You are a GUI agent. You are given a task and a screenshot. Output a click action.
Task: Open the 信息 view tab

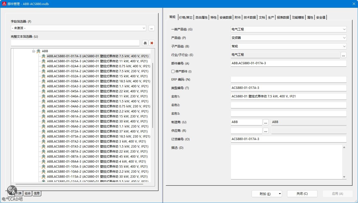point(37,193)
